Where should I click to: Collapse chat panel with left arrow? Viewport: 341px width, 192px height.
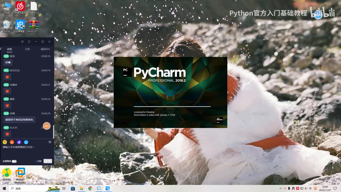click(1, 49)
